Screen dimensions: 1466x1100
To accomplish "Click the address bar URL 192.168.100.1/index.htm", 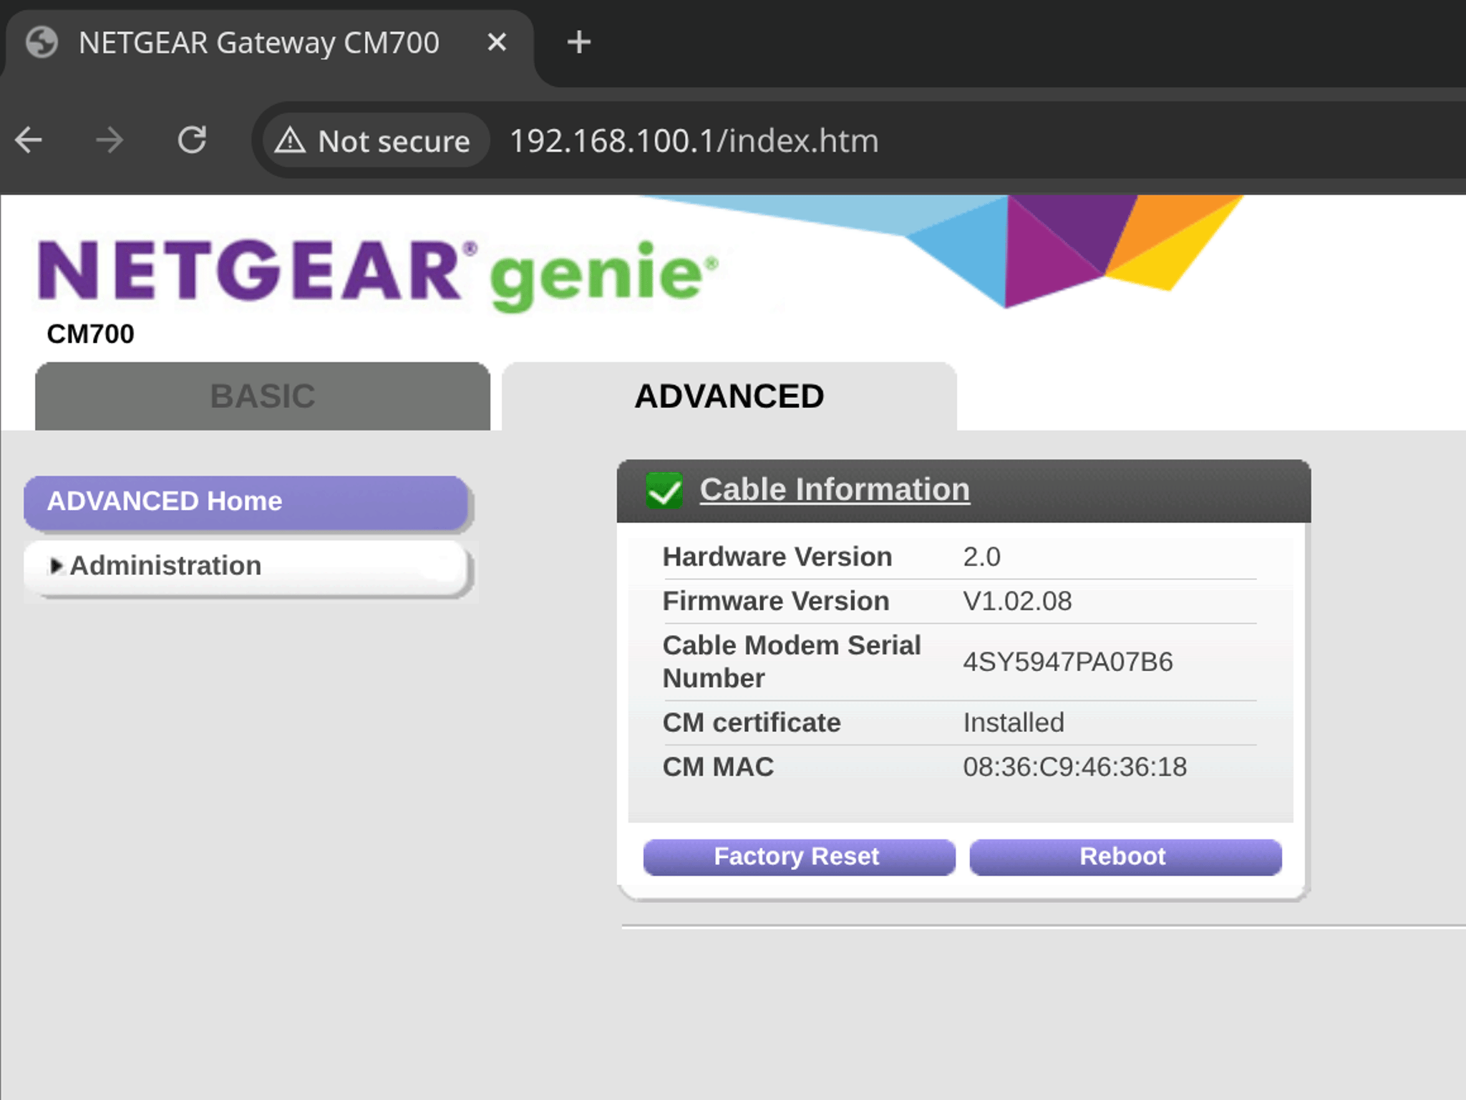I will pyautogui.click(x=694, y=140).
